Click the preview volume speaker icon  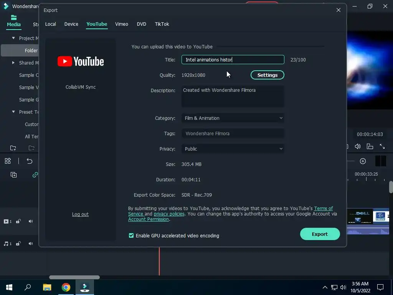(x=358, y=146)
